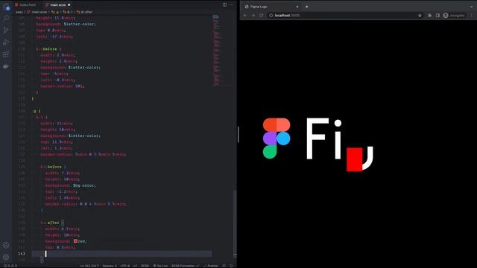477x268 pixels.
Task: Bookmark this page with star icon
Action: pos(420,15)
